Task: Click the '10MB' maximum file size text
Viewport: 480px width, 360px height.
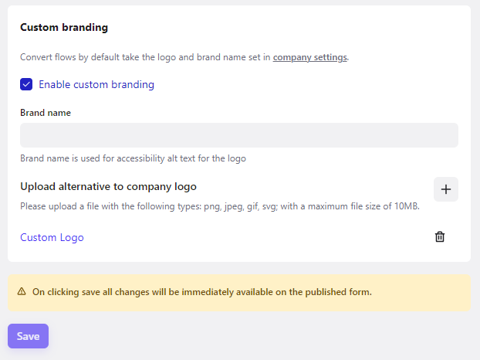Action: click(404, 206)
